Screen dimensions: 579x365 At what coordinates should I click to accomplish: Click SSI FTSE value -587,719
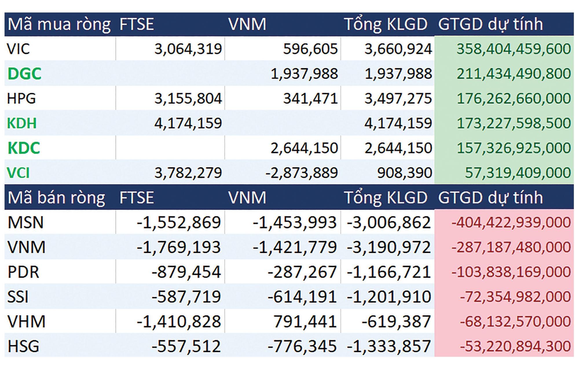click(x=186, y=297)
